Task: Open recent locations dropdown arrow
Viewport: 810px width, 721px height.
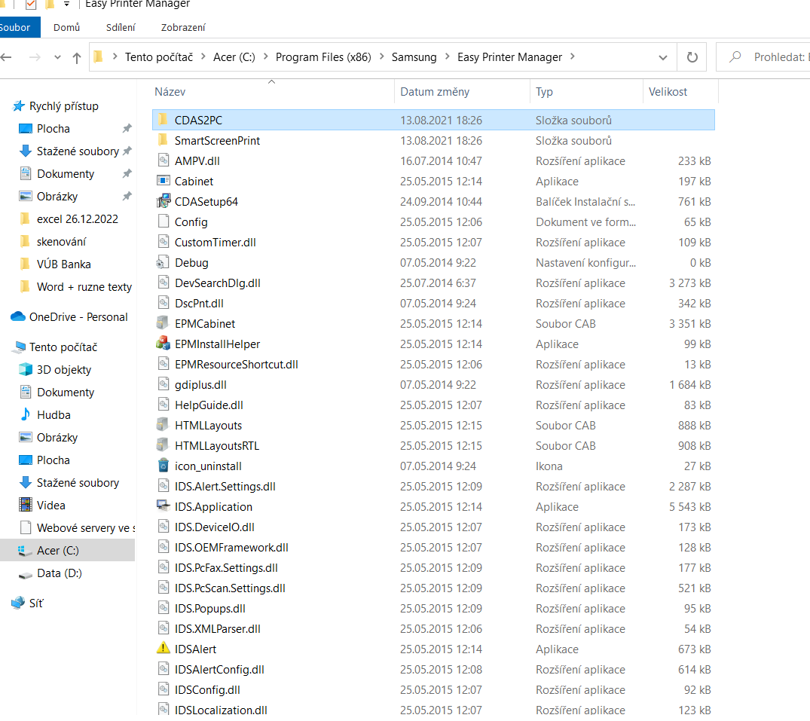Action: click(57, 57)
